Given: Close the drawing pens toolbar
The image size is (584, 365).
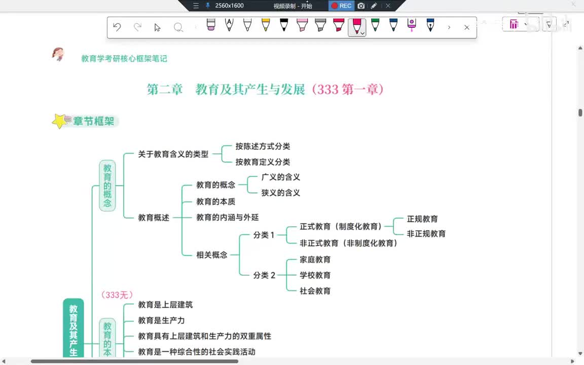Looking at the screenshot, I should 467,27.
